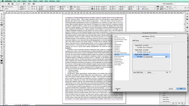Click Cancel in Paragraph Style Options

coord(171,89)
